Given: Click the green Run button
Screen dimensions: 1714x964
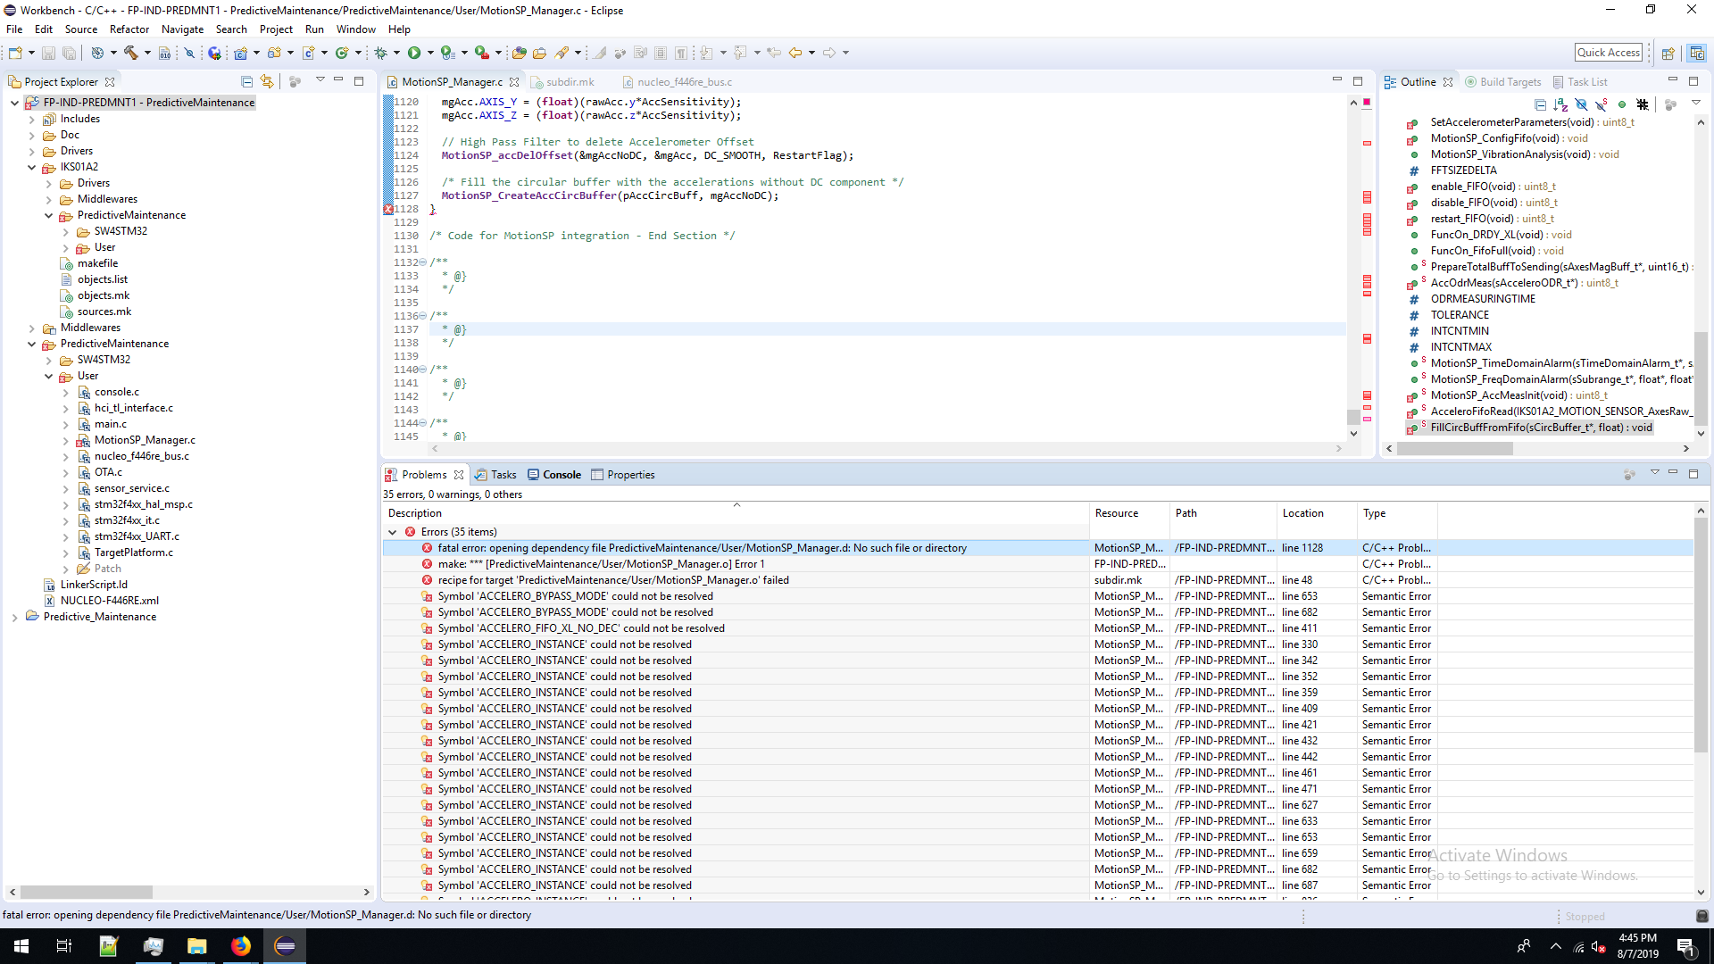Looking at the screenshot, I should coord(414,53).
